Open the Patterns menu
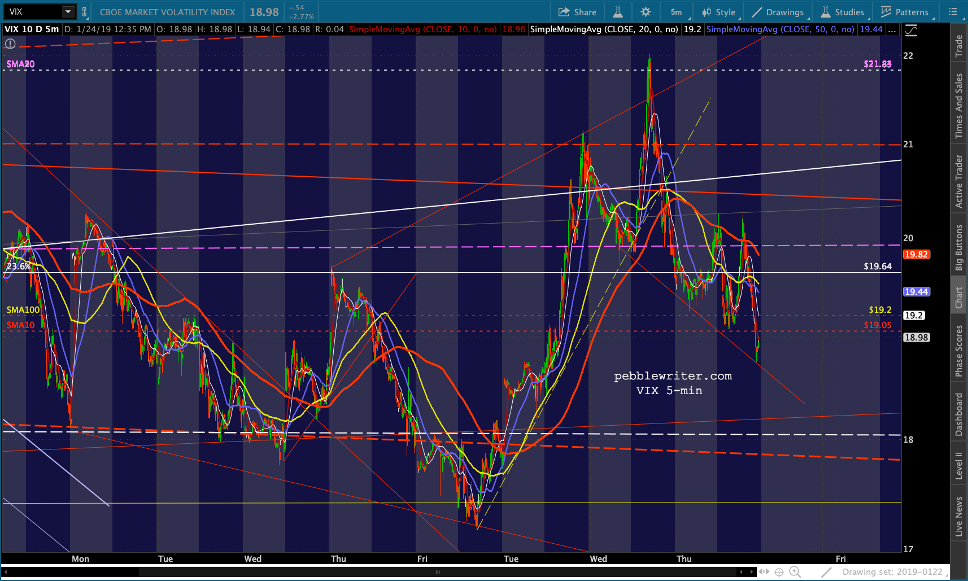968x581 pixels. (905, 12)
